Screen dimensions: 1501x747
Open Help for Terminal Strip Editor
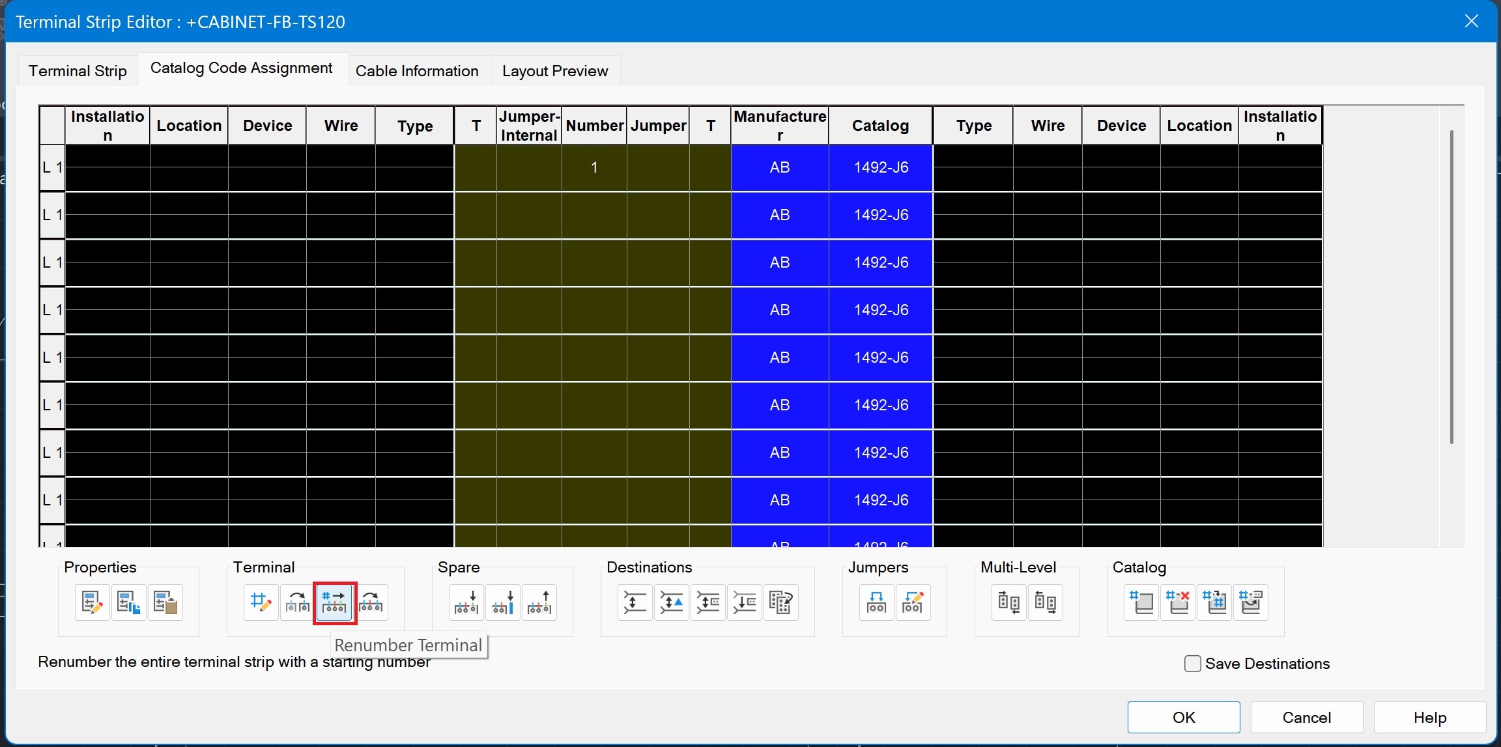(1430, 717)
